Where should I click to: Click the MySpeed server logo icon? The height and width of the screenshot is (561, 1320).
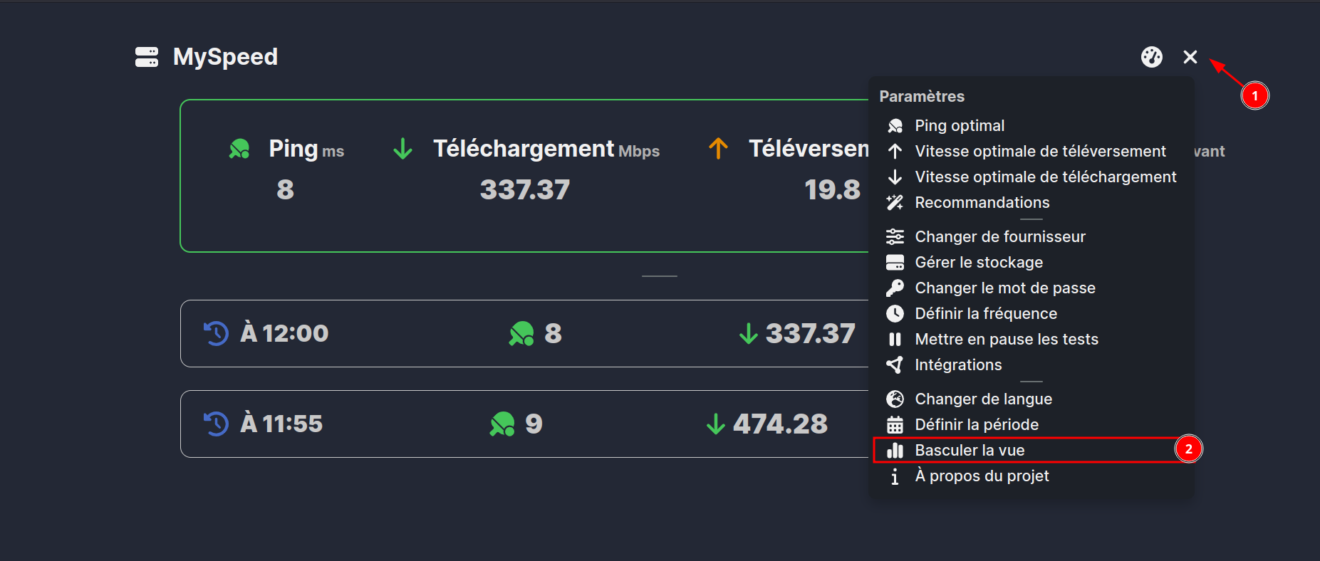147,57
